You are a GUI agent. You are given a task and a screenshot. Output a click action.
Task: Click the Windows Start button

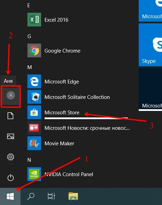coord(10,196)
